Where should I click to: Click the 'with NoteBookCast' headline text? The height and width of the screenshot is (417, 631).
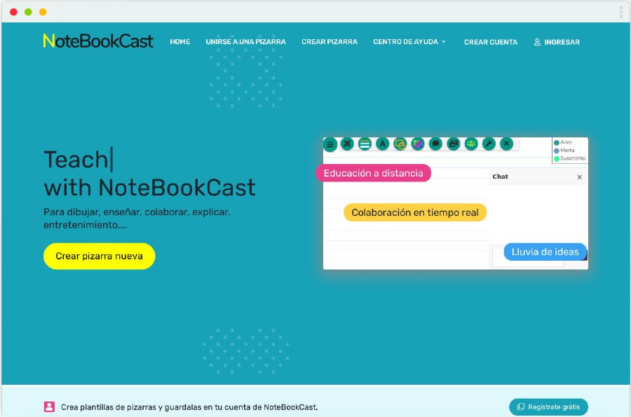point(150,187)
